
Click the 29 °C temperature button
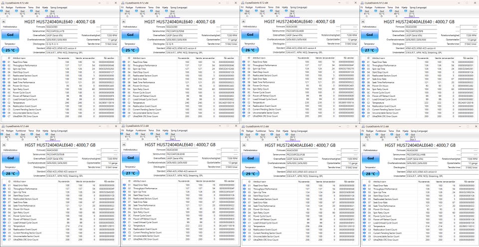tap(250, 174)
